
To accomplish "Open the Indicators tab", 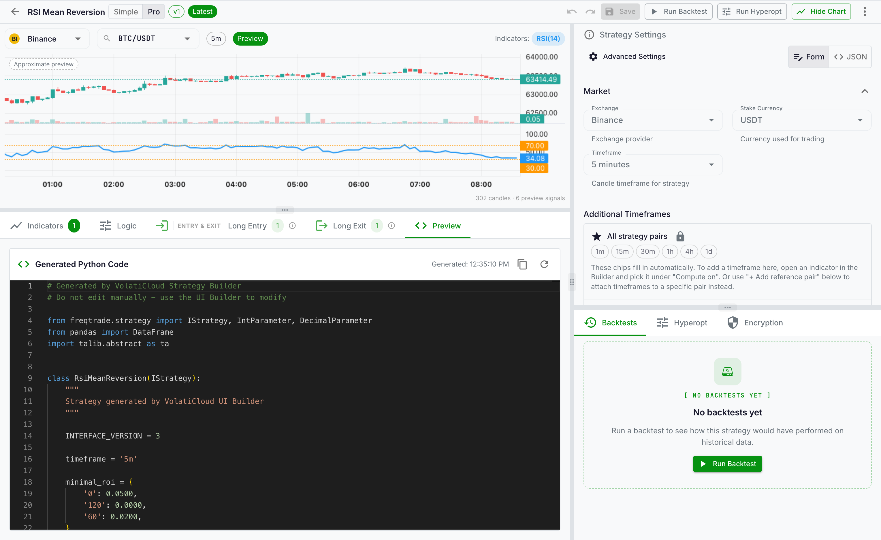I will [45, 226].
